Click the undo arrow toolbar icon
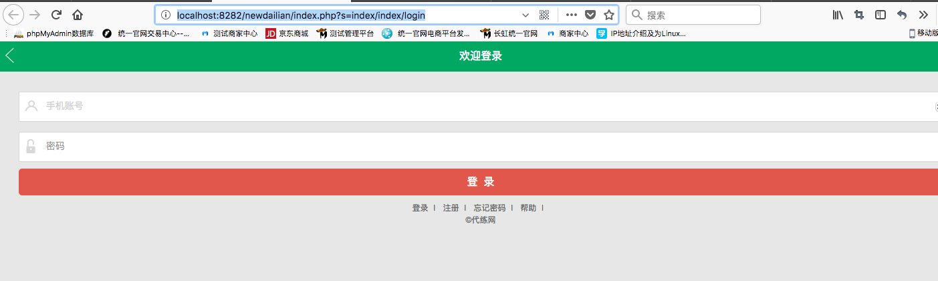 pos(902,15)
